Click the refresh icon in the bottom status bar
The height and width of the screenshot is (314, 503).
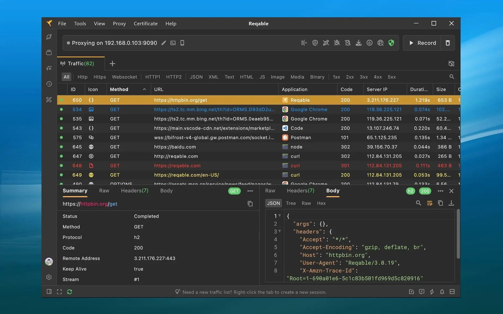tap(69, 291)
